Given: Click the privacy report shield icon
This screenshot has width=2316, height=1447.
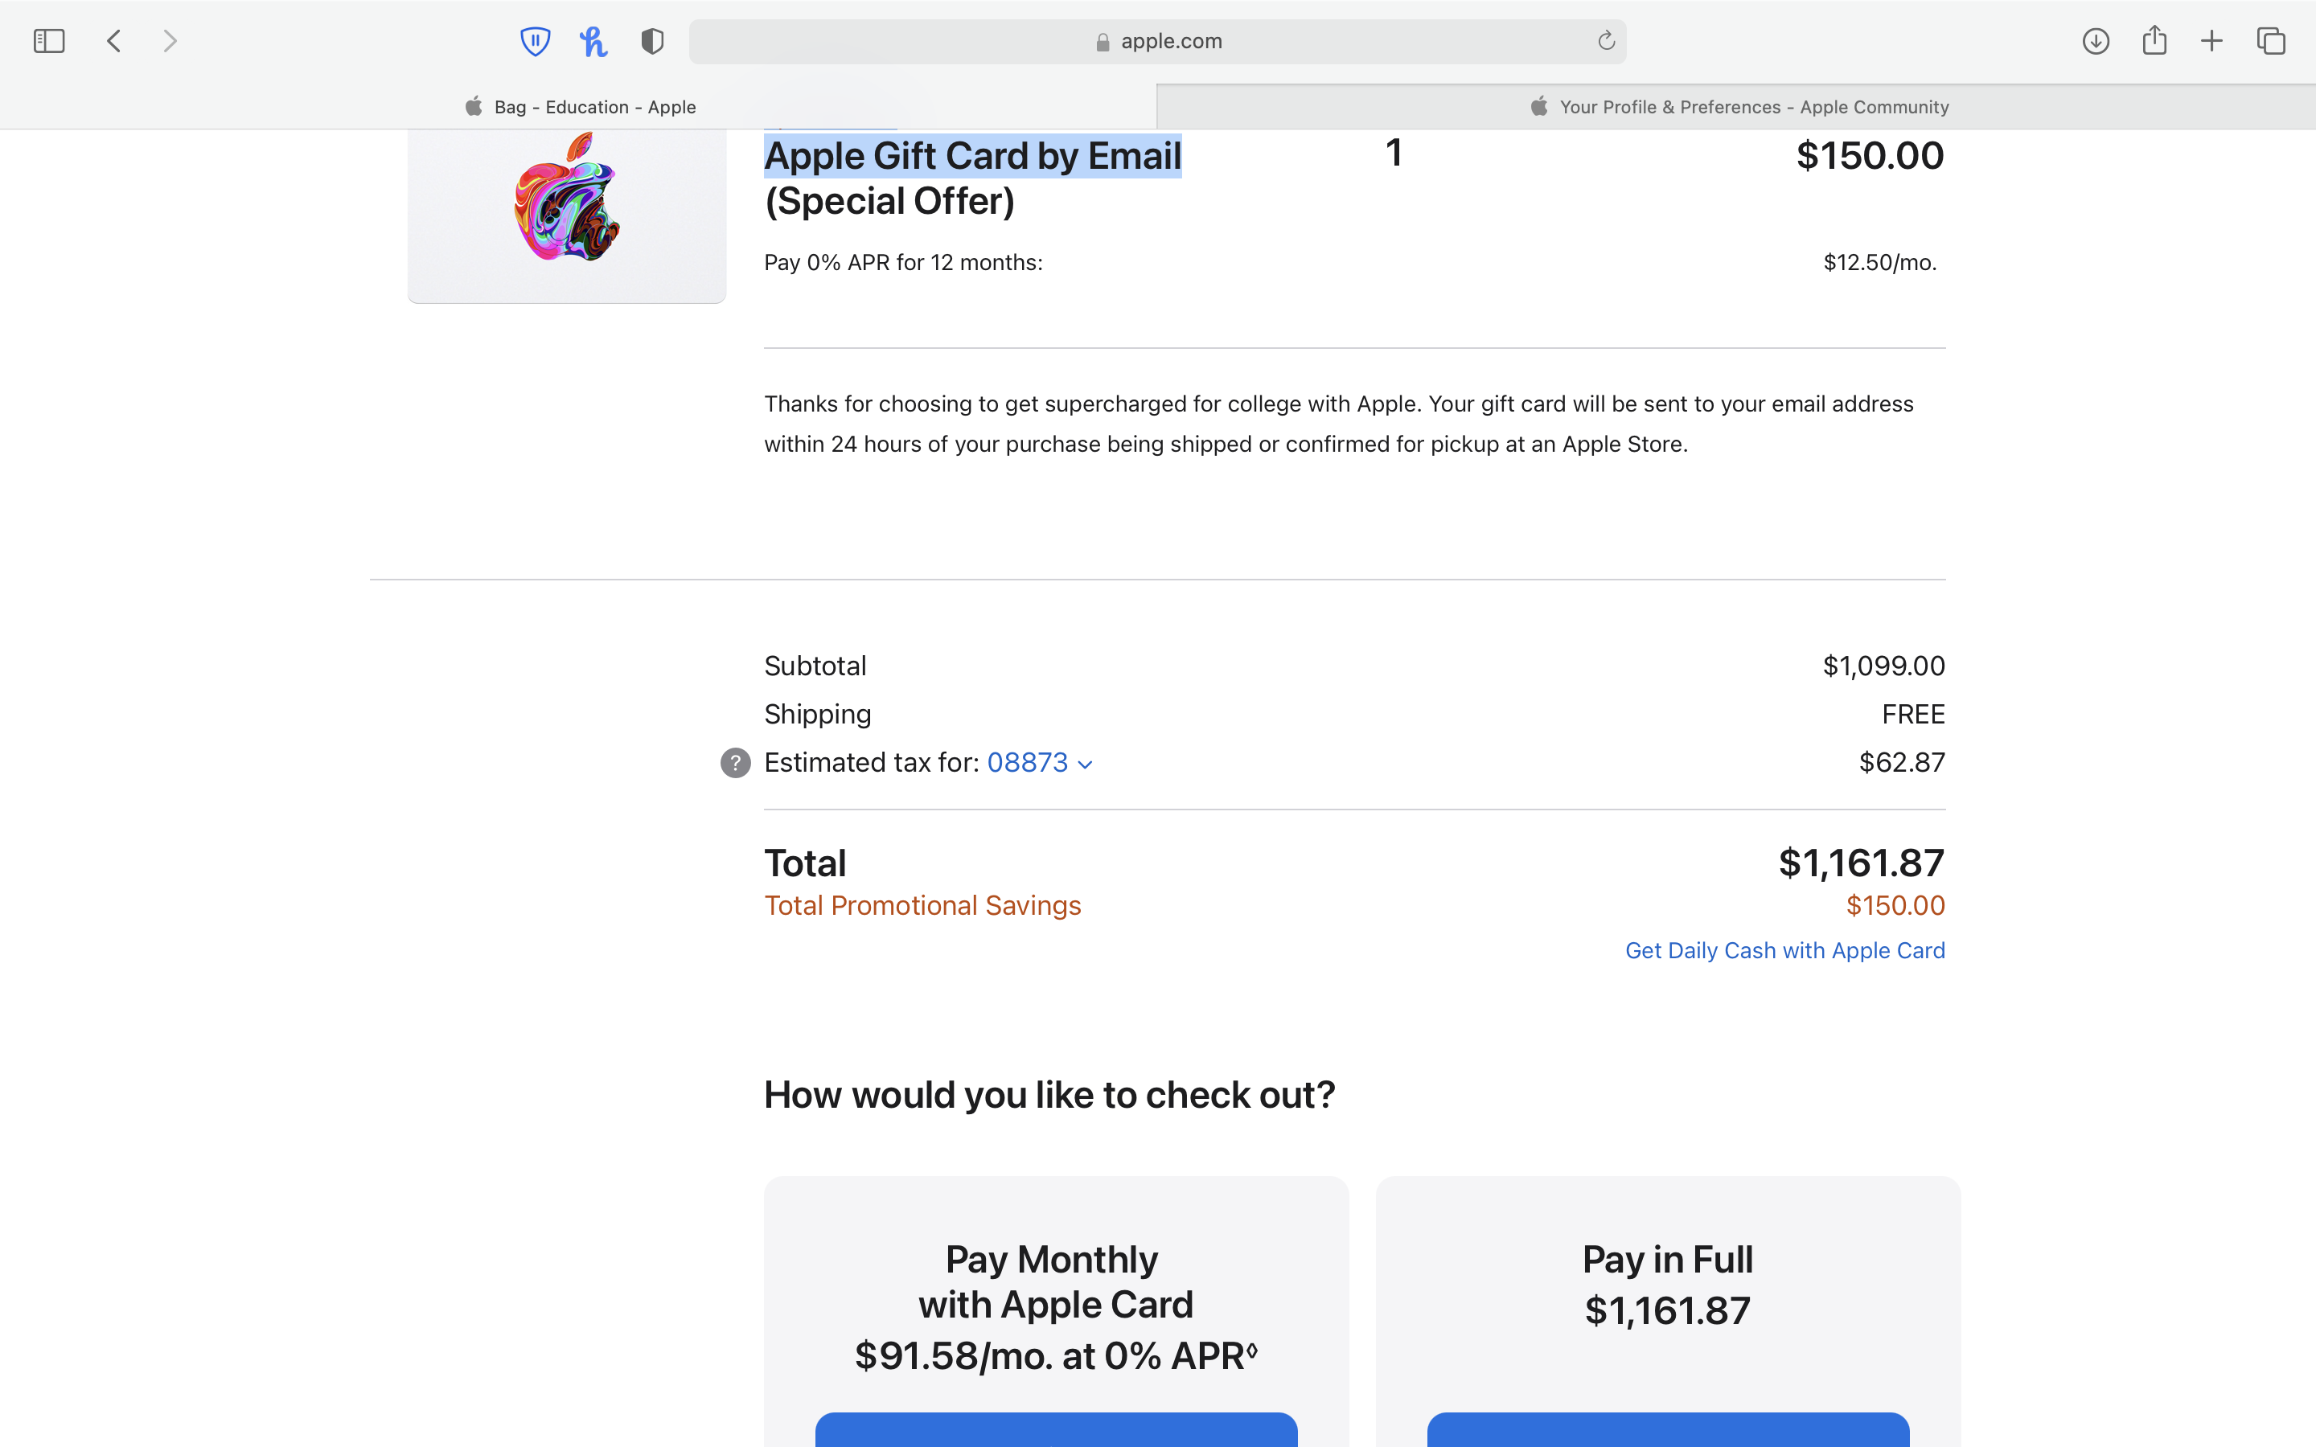Looking at the screenshot, I should (x=653, y=41).
